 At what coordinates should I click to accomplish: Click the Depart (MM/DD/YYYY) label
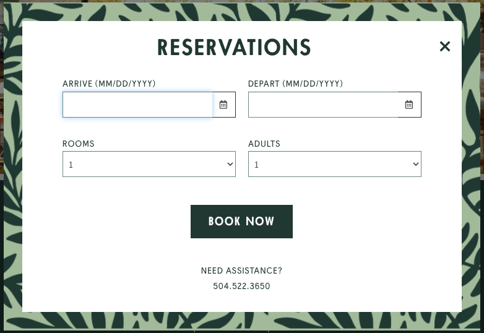coord(295,84)
